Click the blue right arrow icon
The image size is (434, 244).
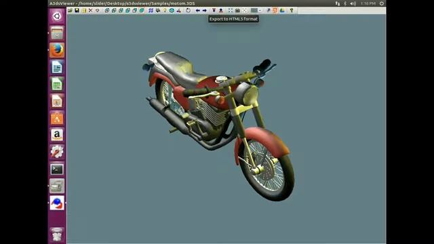pyautogui.click(x=205, y=11)
